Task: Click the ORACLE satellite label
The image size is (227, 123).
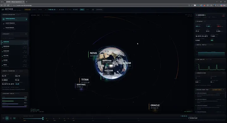Action: 155,106
